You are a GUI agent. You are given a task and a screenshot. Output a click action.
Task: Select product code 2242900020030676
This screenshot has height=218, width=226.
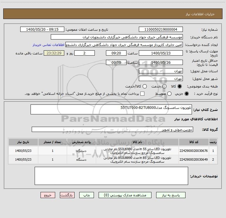click(x=194, y=151)
